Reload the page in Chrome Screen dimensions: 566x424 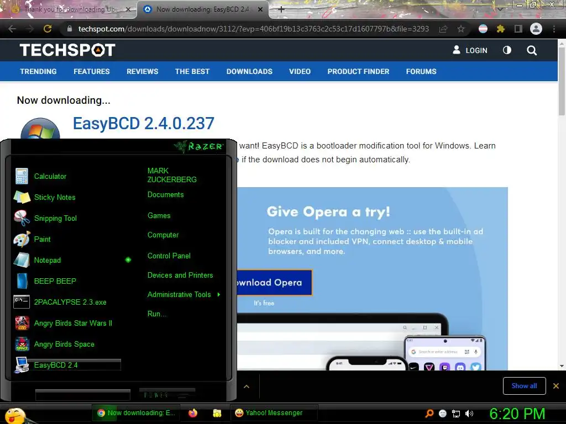(48, 29)
